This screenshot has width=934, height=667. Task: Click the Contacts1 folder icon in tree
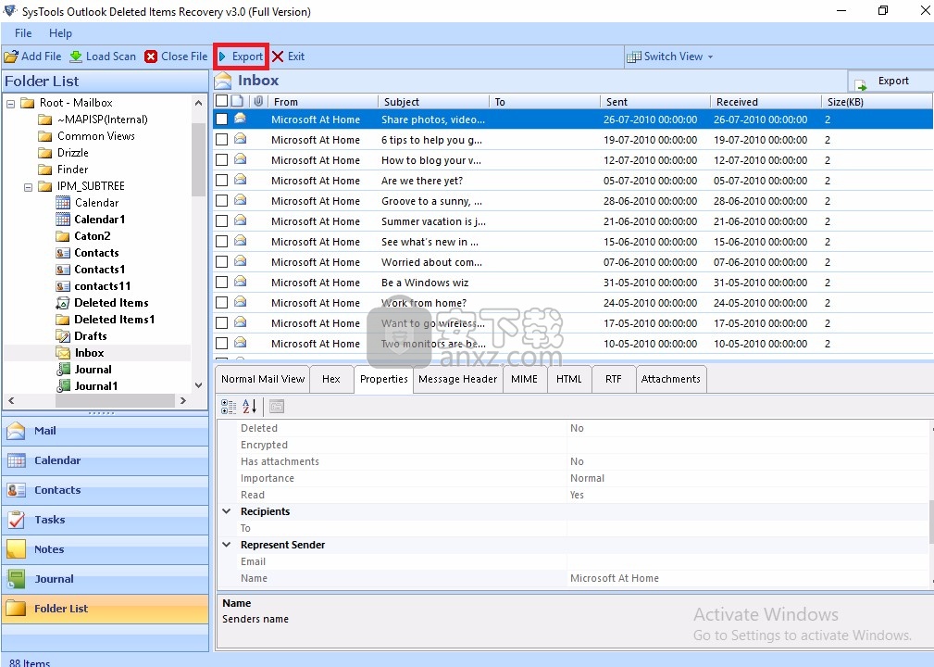63,270
